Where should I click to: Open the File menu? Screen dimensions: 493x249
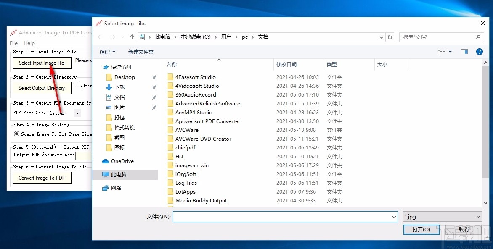(x=13, y=43)
